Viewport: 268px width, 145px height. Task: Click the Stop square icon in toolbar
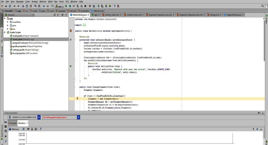pyautogui.click(x=85, y=6)
